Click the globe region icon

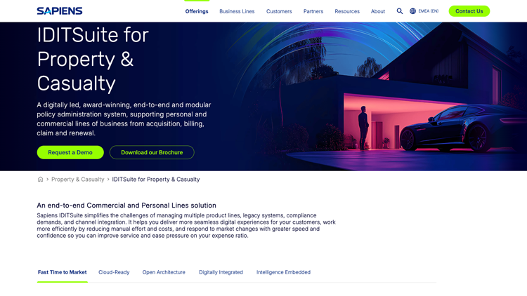pos(412,11)
